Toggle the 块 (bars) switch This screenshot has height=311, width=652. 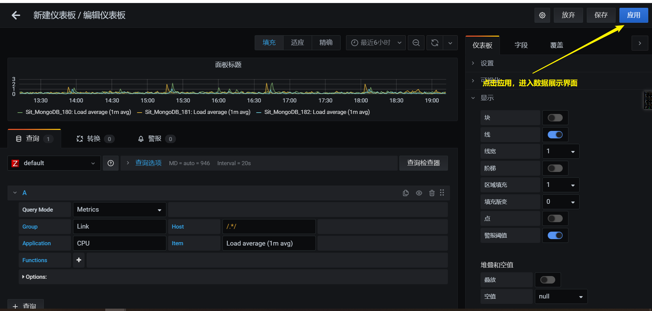(x=555, y=118)
